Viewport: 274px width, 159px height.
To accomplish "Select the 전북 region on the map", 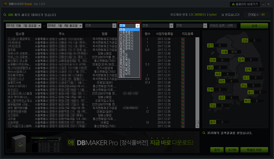I will point(210,89).
